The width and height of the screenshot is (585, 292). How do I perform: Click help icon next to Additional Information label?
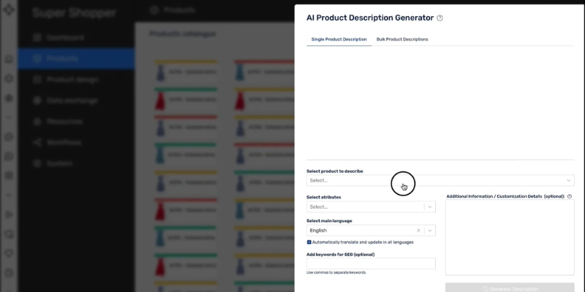[x=570, y=196]
